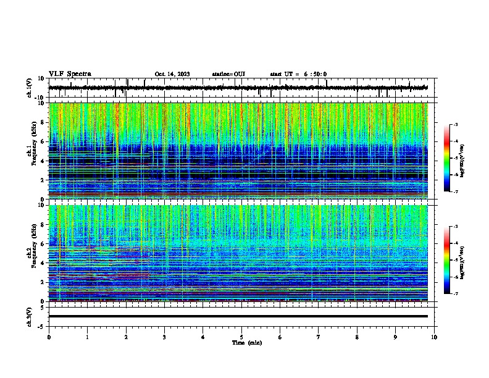Click the '-7' label on the ch.1 colorbar
The height and width of the screenshot is (378, 489).
(455, 191)
